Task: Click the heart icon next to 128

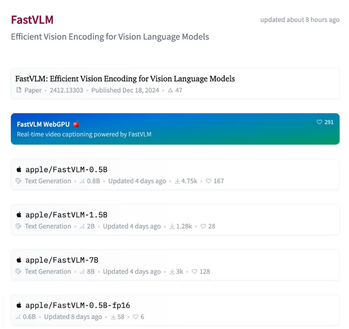Action: [x=194, y=272]
